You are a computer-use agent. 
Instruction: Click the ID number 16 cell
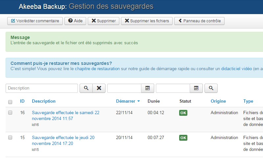click(22, 113)
